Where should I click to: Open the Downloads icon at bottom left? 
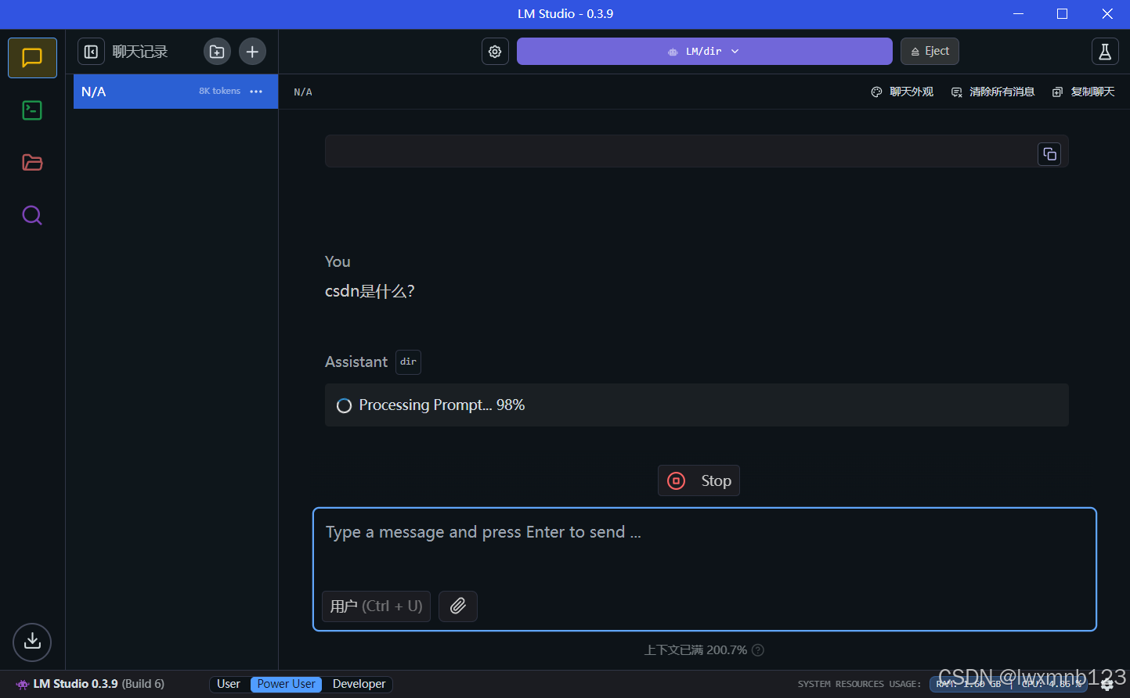32,642
